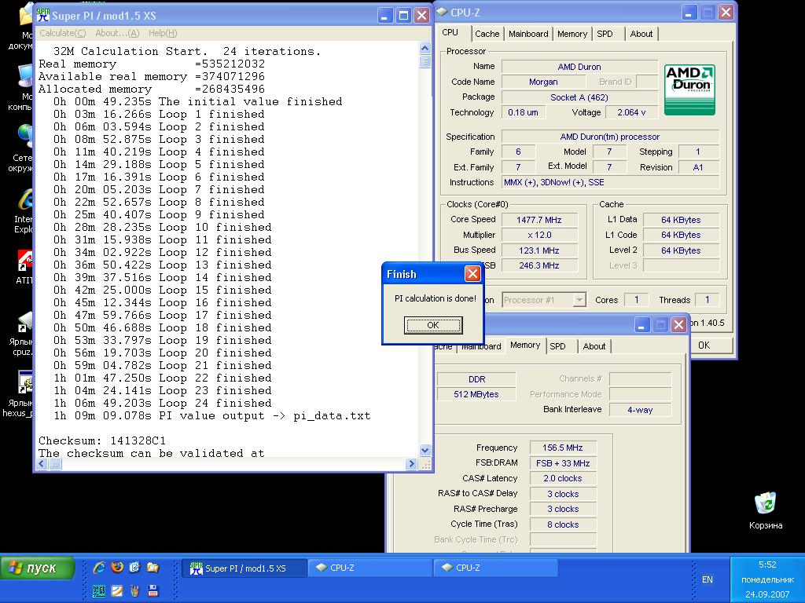Switch to the Mainboard tab in front CPU-Z

(x=528, y=34)
